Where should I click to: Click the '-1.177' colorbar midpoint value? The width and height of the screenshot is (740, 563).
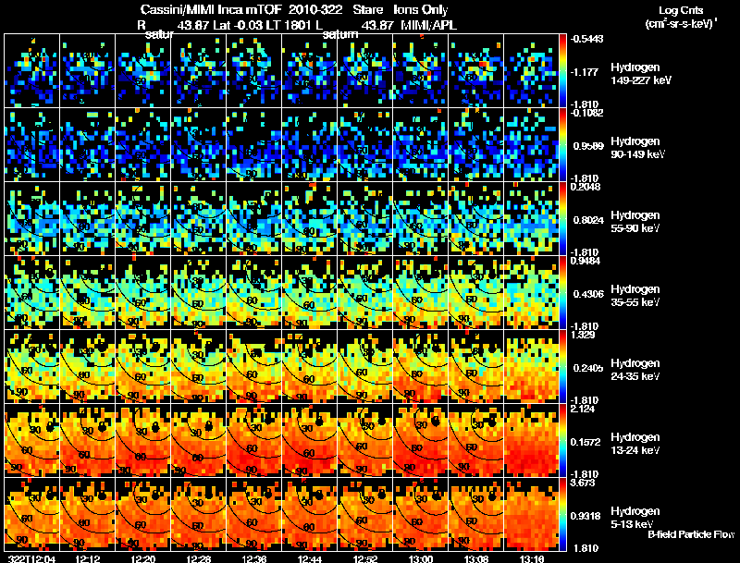point(585,72)
